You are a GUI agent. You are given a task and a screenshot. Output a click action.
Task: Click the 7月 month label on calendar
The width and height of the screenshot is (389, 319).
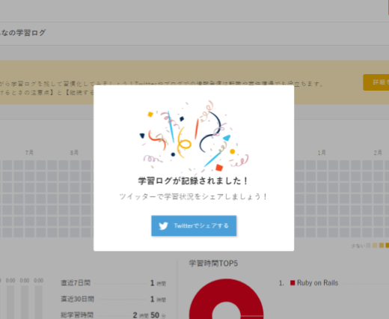29,153
